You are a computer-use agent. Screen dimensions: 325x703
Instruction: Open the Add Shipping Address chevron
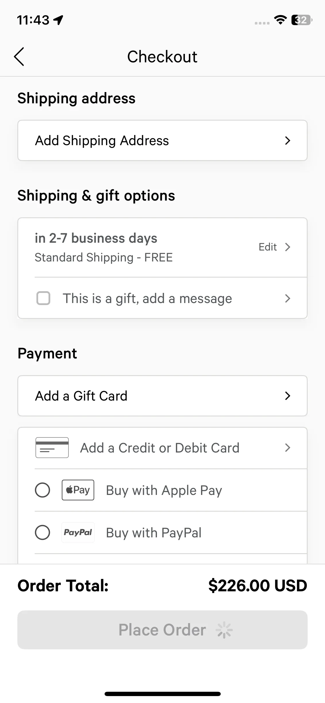pyautogui.click(x=287, y=141)
